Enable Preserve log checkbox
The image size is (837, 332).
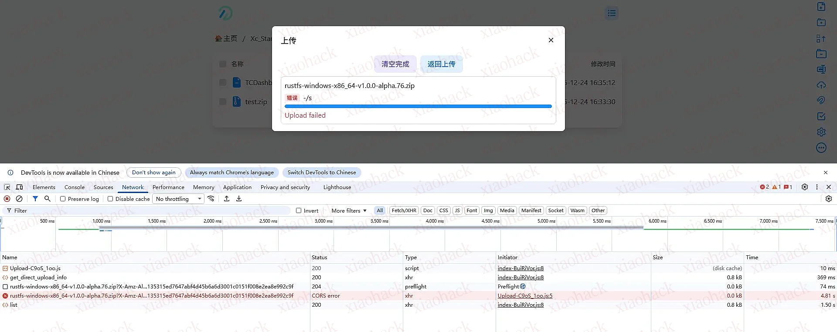coord(63,199)
